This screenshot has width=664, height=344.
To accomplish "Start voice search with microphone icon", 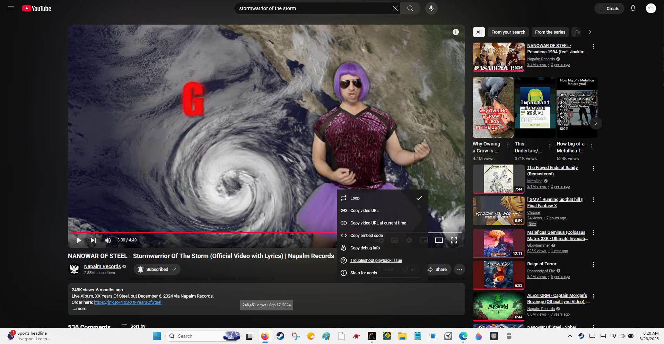I will point(431,8).
